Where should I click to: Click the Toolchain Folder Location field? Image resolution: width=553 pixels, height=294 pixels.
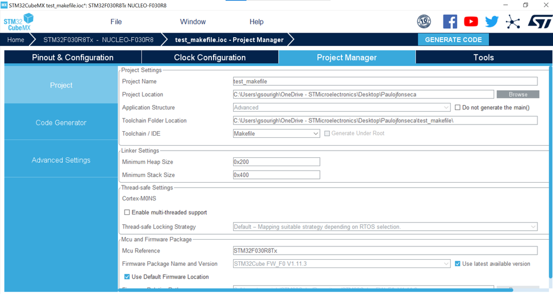coord(385,120)
